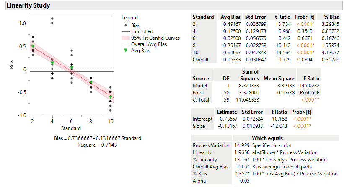Click the Bias y-axis label
Image resolution: width=344 pixels, height=188 pixels.
pos(12,64)
